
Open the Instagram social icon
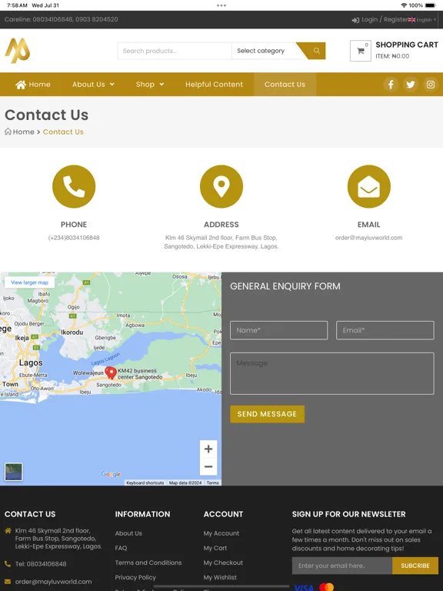[431, 85]
